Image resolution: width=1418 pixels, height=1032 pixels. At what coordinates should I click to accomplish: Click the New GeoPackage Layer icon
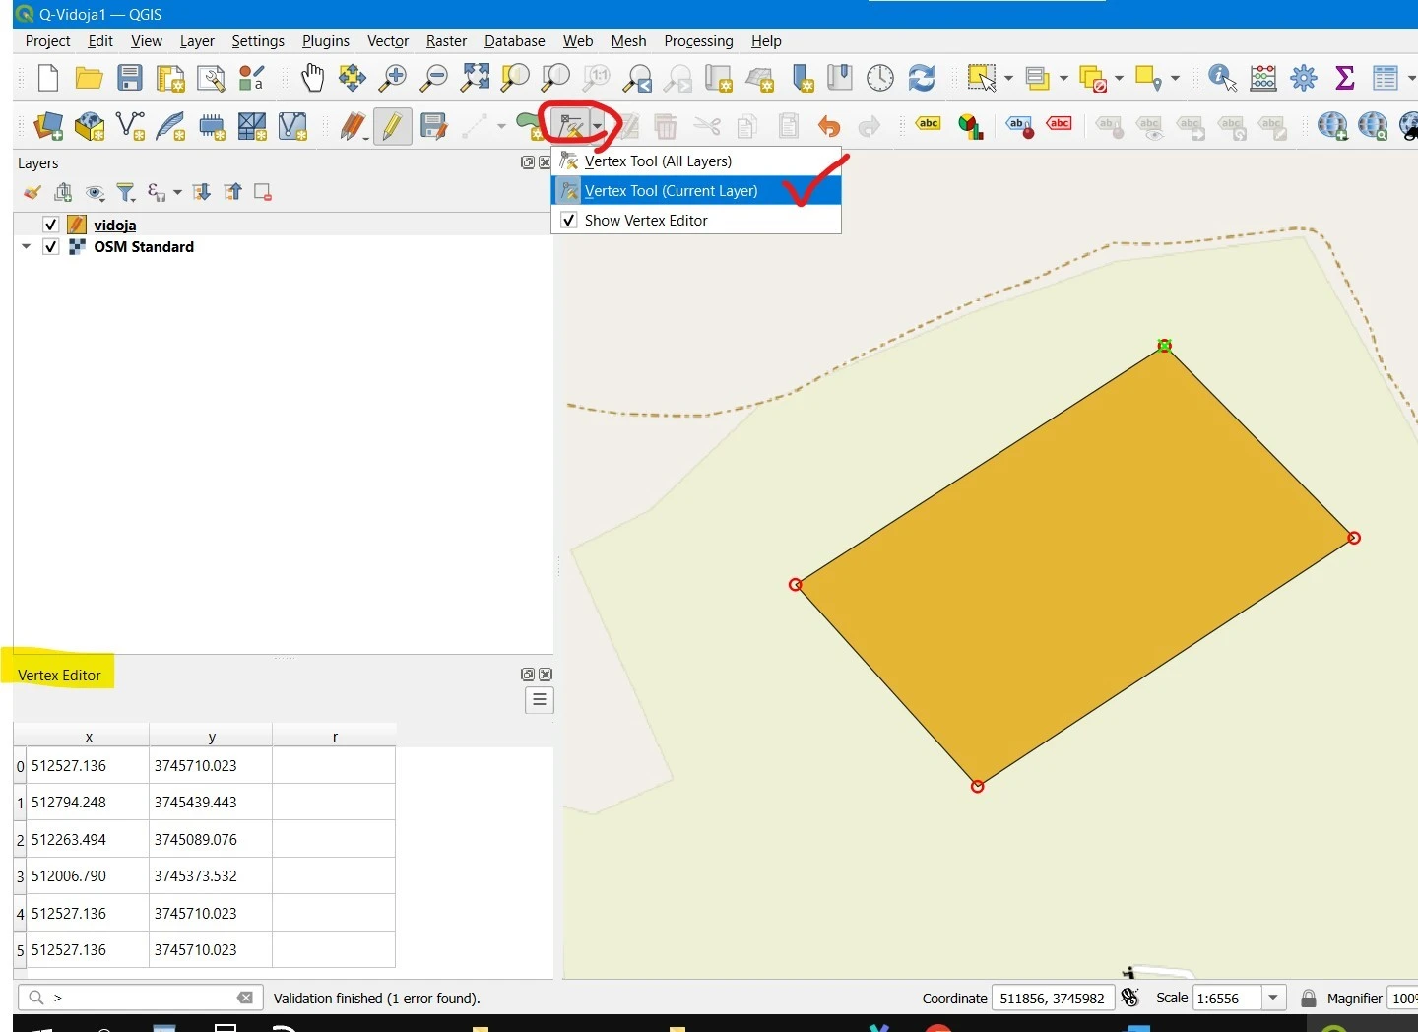pos(90,126)
